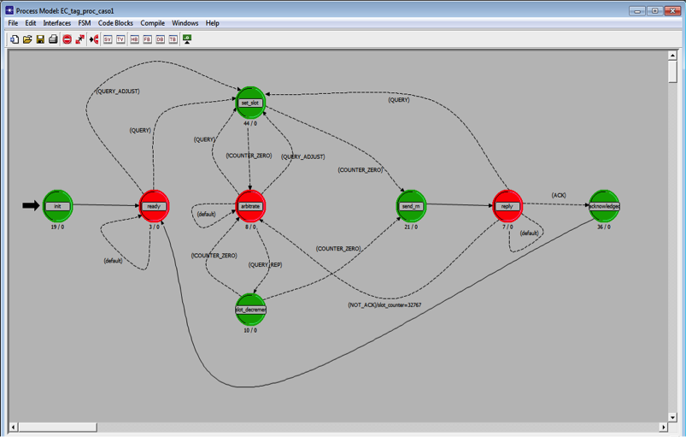Open the Compile menu
Screen dimensions: 686x437
153,23
